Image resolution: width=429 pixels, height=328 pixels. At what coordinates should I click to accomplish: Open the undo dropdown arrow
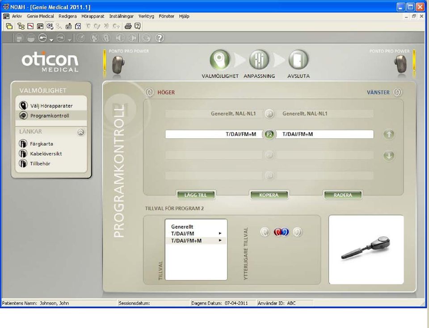[x=51, y=40]
